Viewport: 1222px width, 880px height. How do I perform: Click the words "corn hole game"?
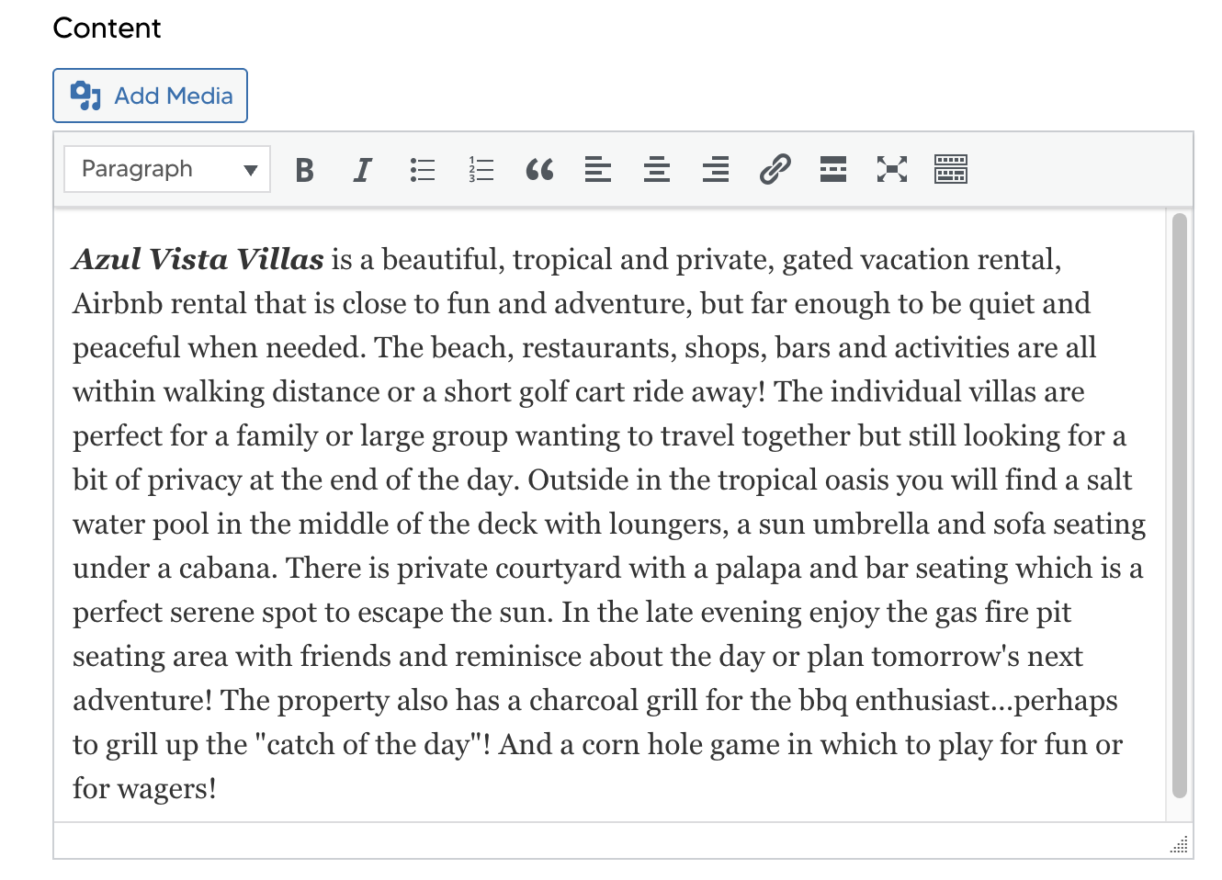coord(681,745)
